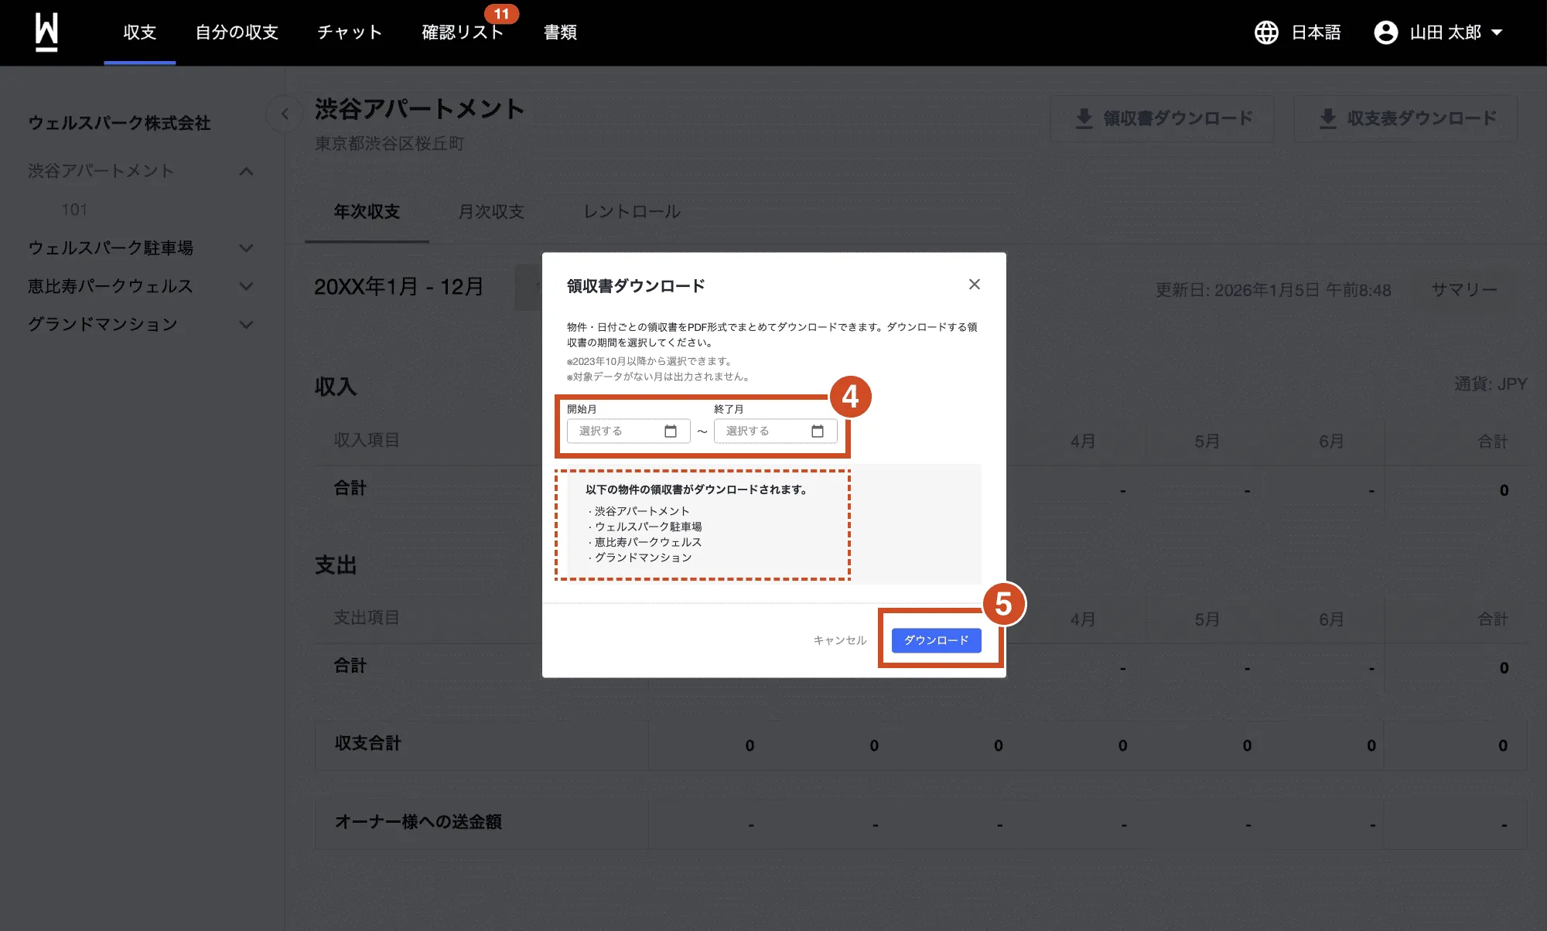Open 書類 menu item
This screenshot has height=931, width=1547.
coord(560,32)
